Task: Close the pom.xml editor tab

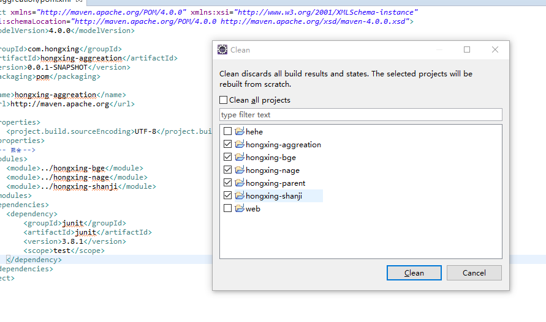Action: pyautogui.click(x=79, y=1)
